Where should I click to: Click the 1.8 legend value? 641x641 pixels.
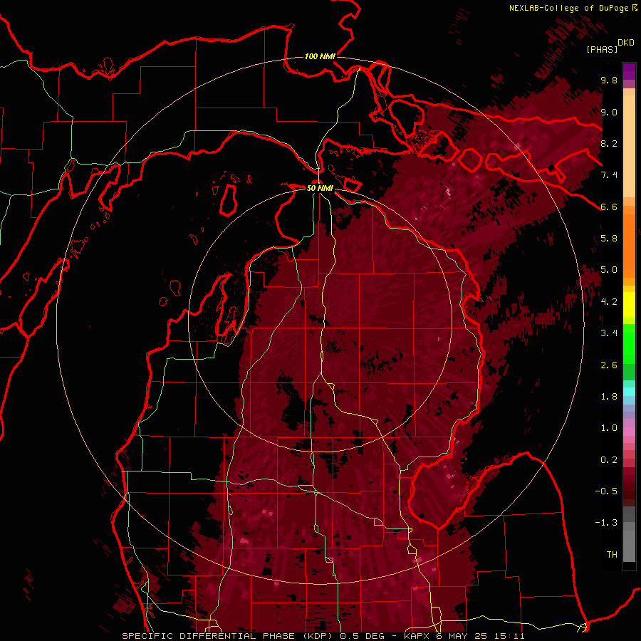pyautogui.click(x=609, y=397)
